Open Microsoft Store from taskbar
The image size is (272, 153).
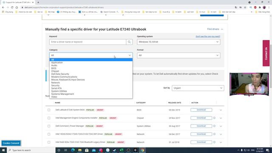87,150
